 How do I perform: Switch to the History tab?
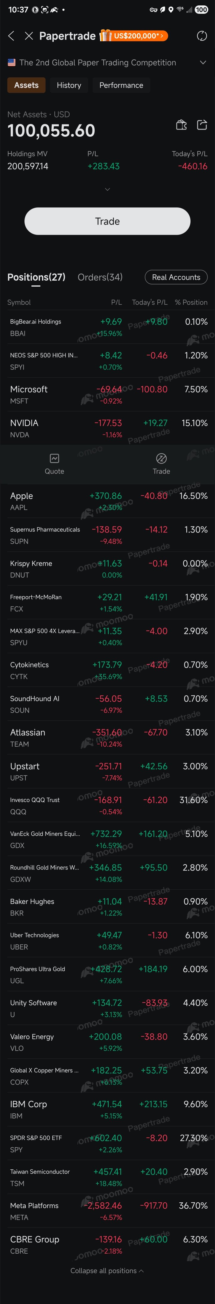(x=69, y=85)
